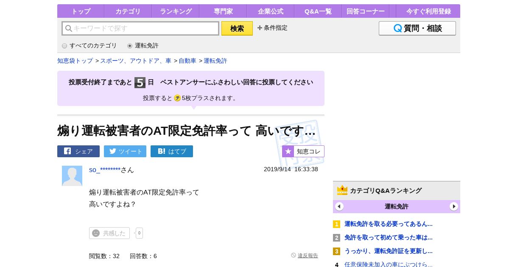Click the 共感した smiley button
Screen dimensions: 509x267
[x=109, y=233]
